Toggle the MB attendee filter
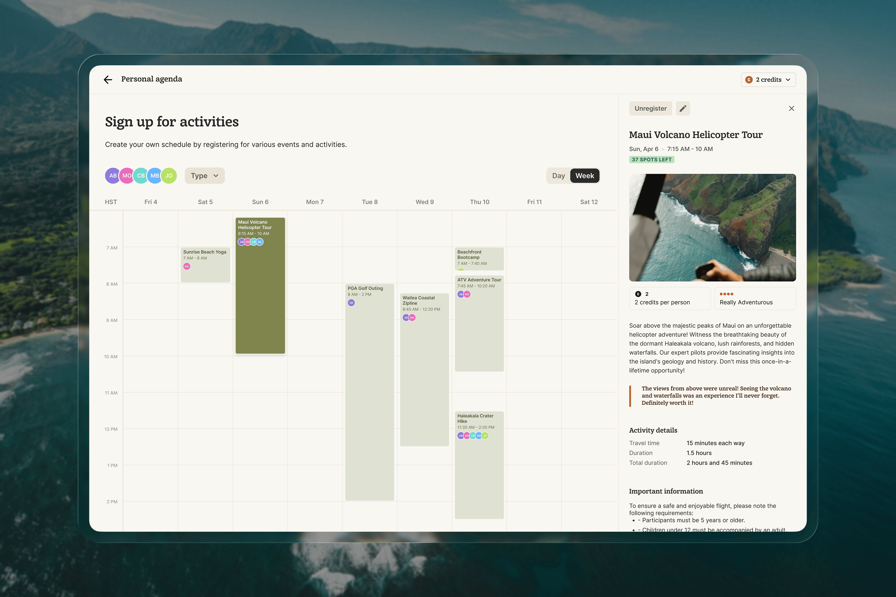Viewport: 896px width, 597px height. coord(155,175)
